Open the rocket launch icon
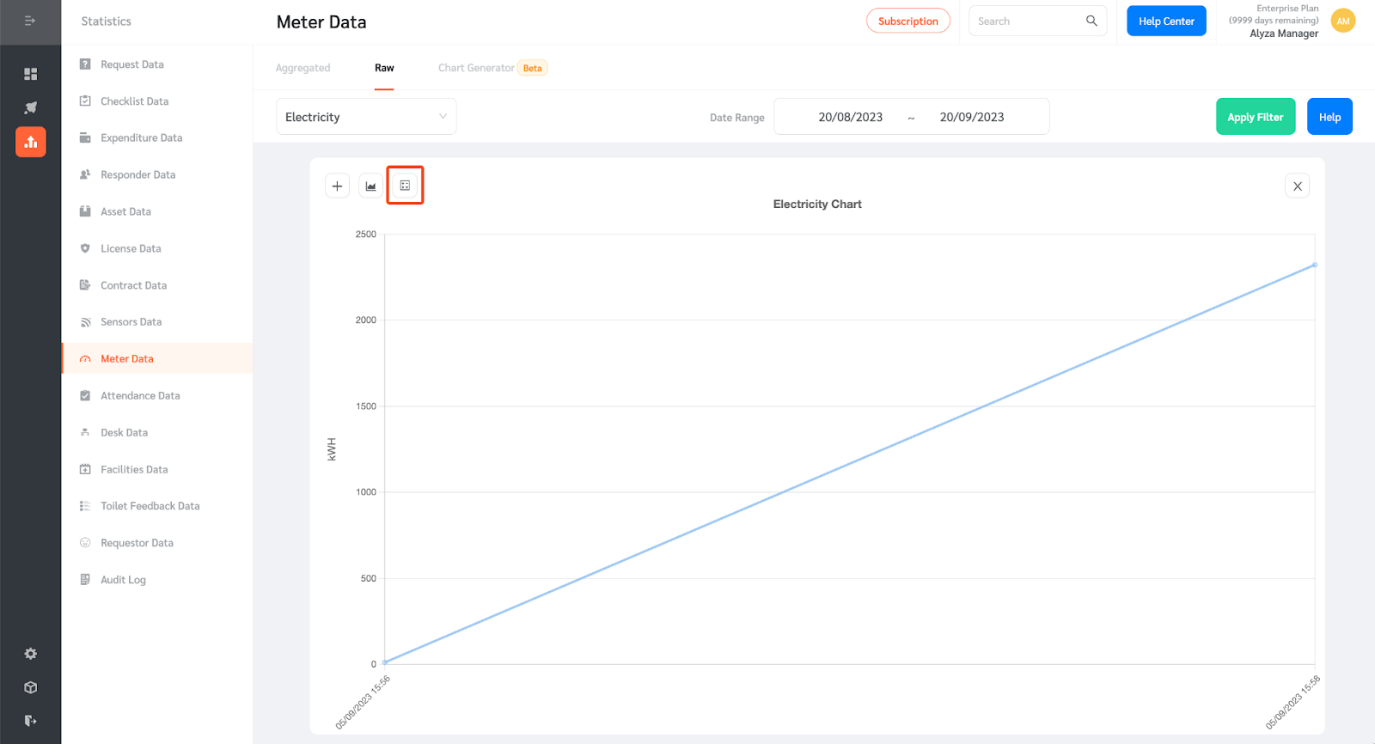1375x744 pixels. 31,107
